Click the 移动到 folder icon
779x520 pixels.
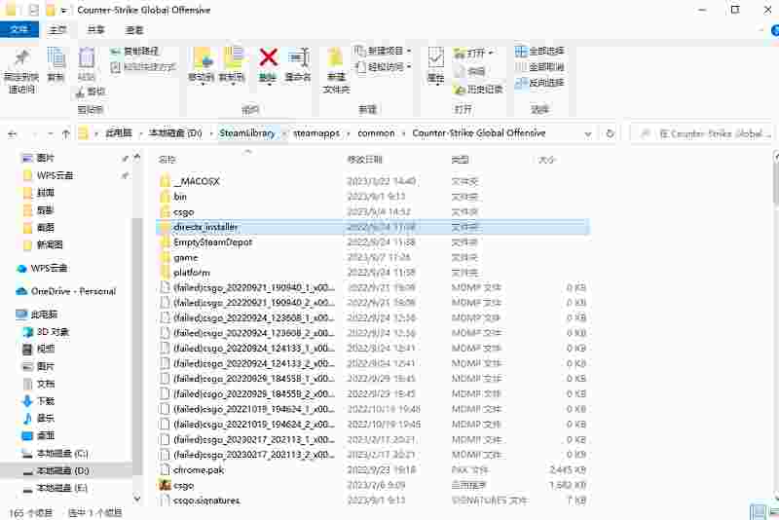(x=202, y=59)
